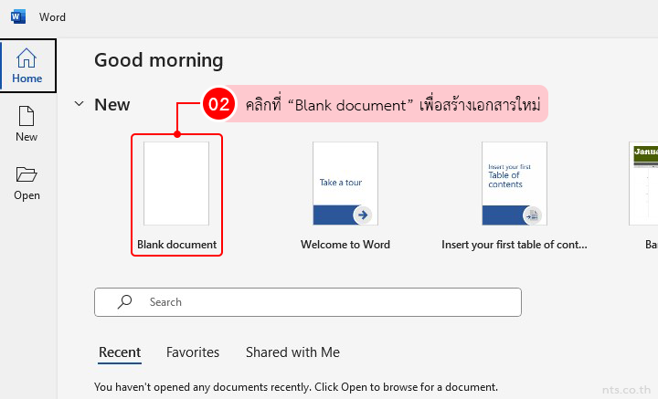Switch to the Favorites tab
Screen dimensions: 658x399
click(193, 352)
